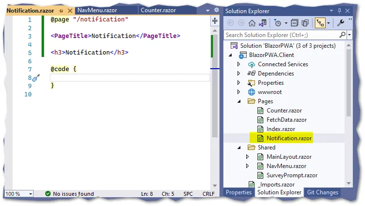Click the Solution 'BlazorPWA' icon
Viewport: 365px width, 206px height.
234,46
